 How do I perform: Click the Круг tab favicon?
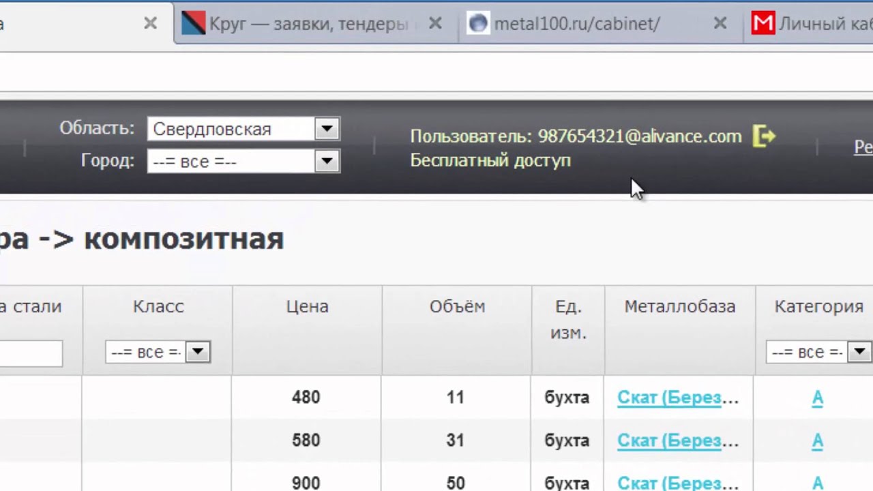[194, 24]
